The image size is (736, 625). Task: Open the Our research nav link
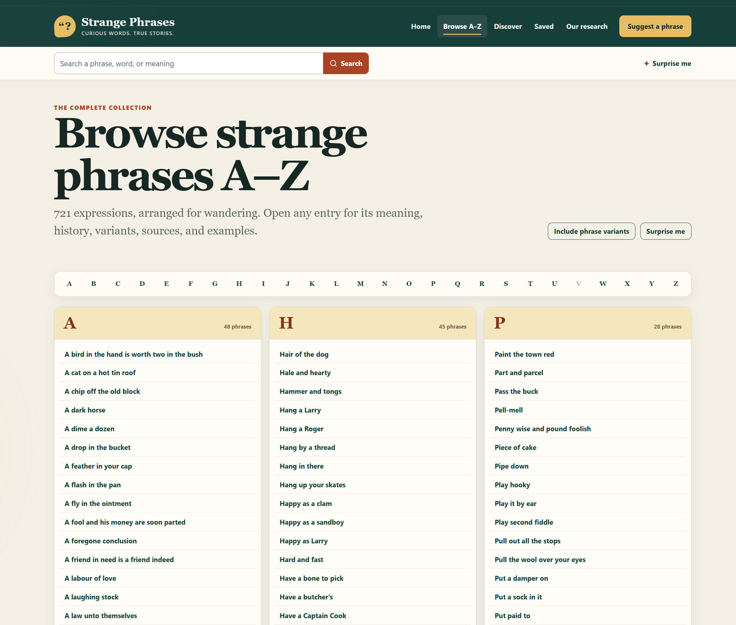pos(587,26)
